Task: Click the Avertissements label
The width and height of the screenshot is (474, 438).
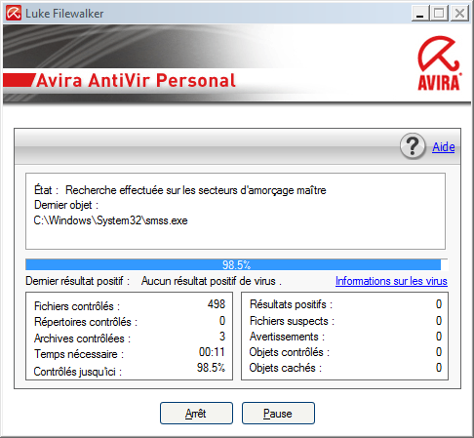Action: point(287,337)
